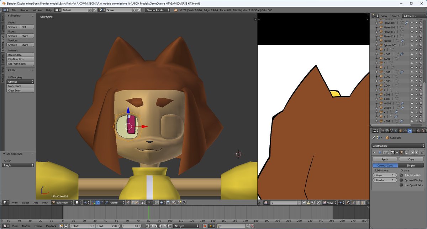Select Catmull-Clark subdivision type
The width and height of the screenshot is (427, 229).
click(385, 165)
